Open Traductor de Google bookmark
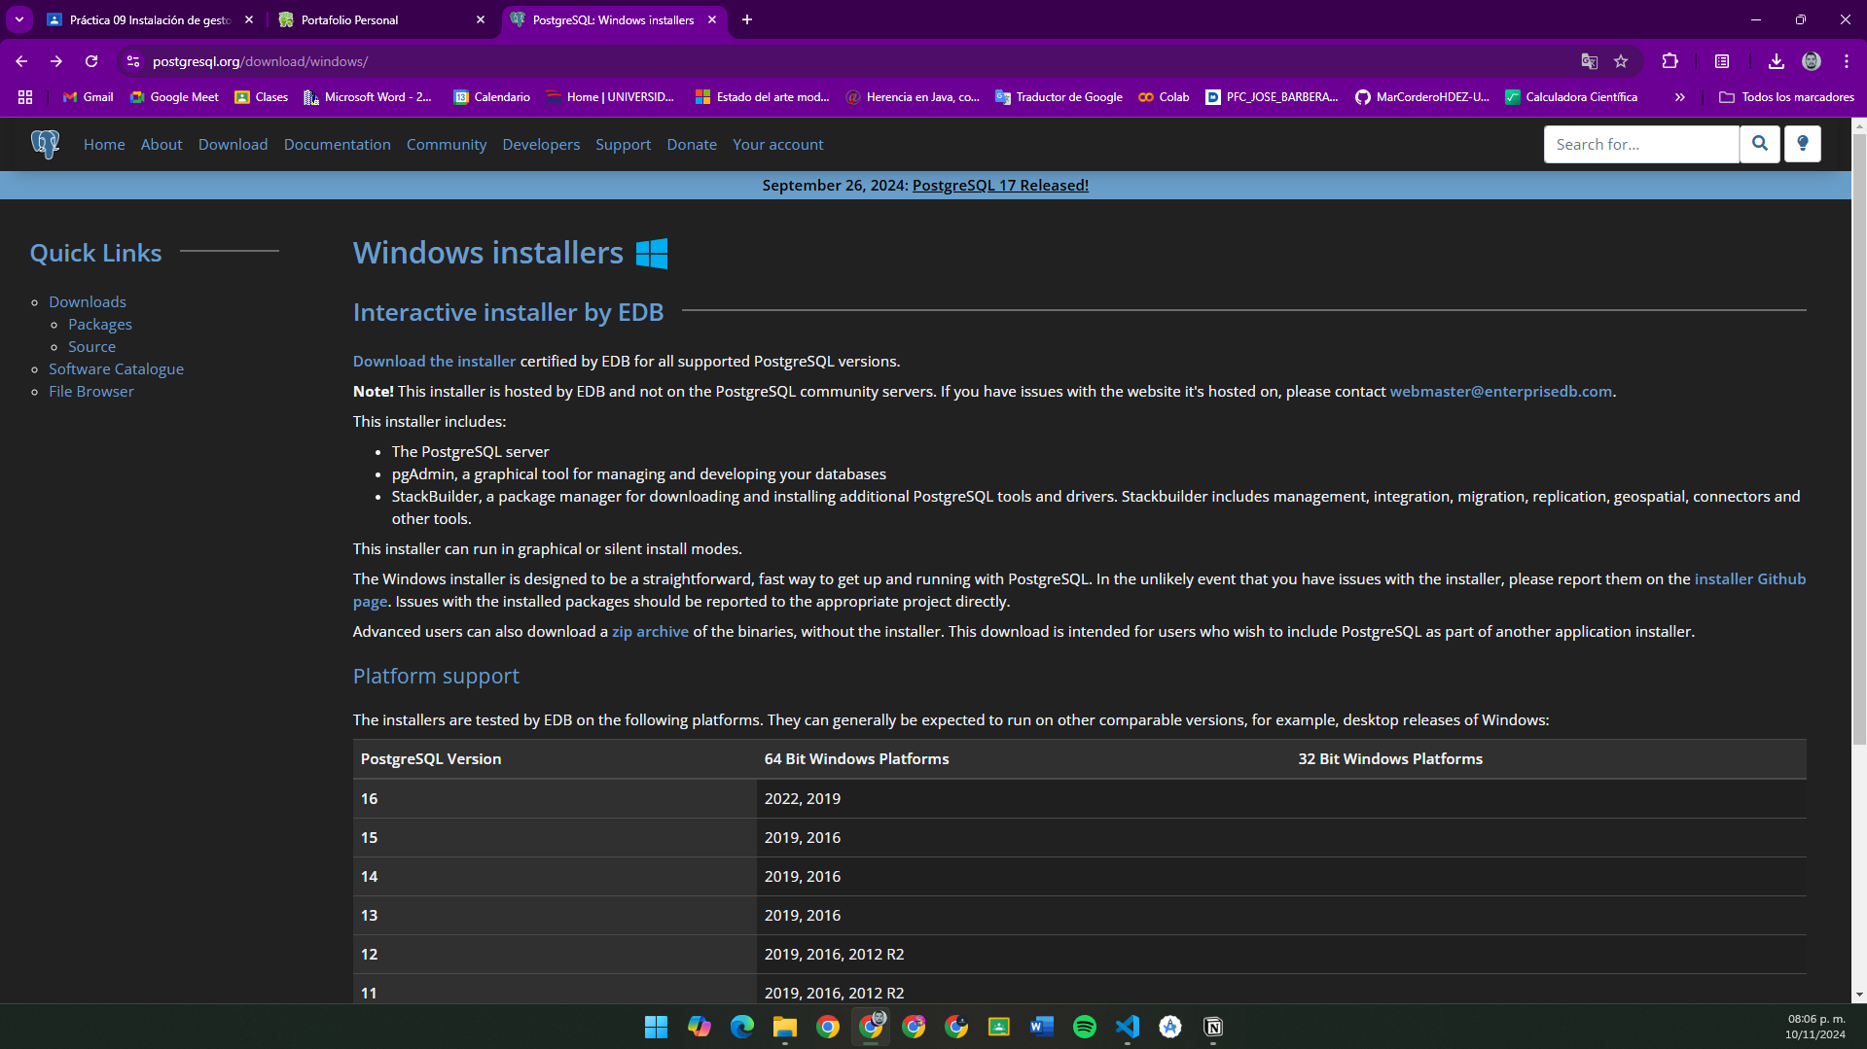1867x1049 pixels. (x=1059, y=97)
